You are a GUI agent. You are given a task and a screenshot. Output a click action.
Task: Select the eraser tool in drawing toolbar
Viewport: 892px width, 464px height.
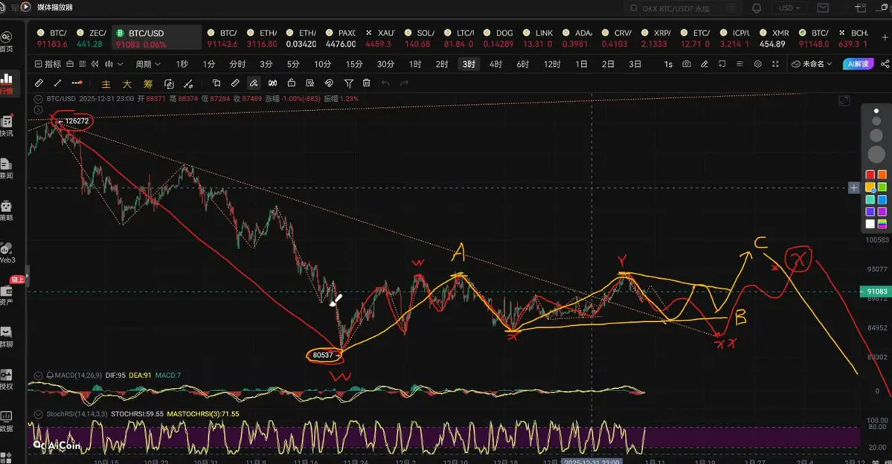tap(235, 83)
